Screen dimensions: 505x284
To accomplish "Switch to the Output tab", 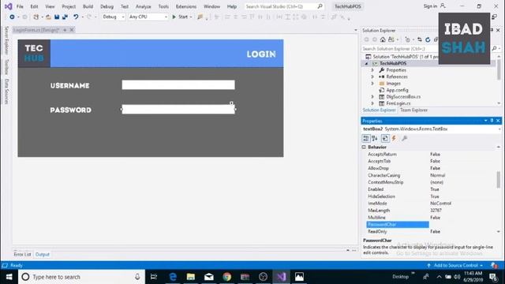I will [x=42, y=254].
